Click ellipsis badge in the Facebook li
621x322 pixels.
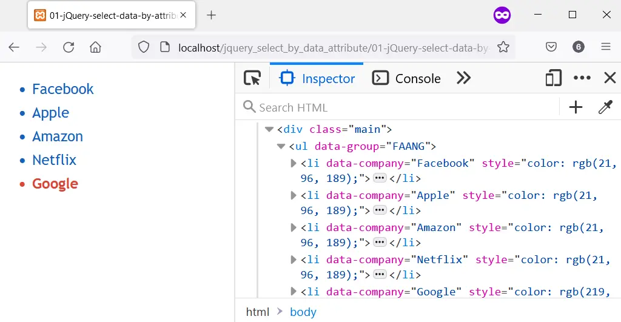pos(380,178)
